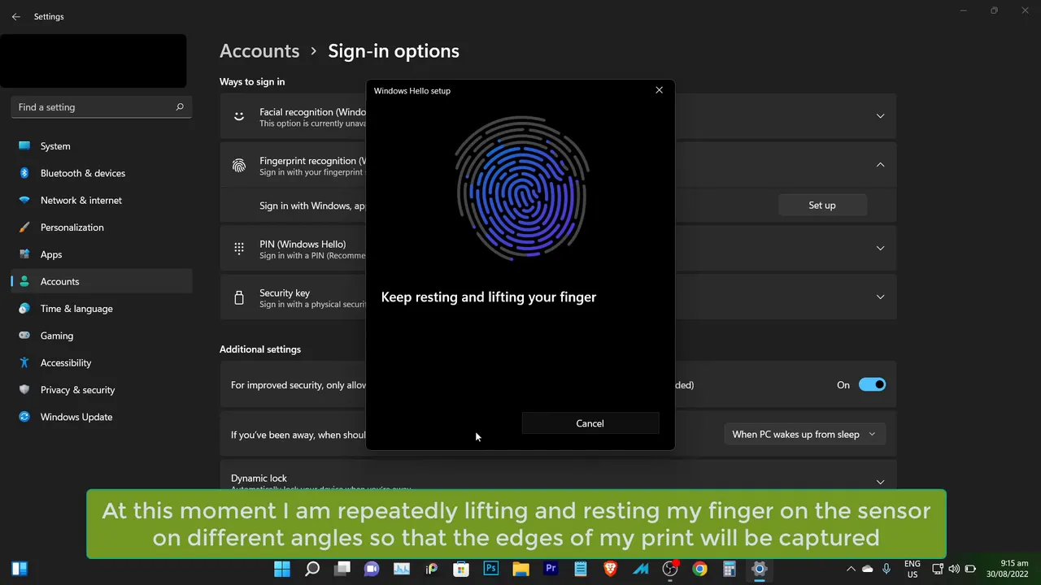
Task: Expand the Security key chevron
Action: 880,297
